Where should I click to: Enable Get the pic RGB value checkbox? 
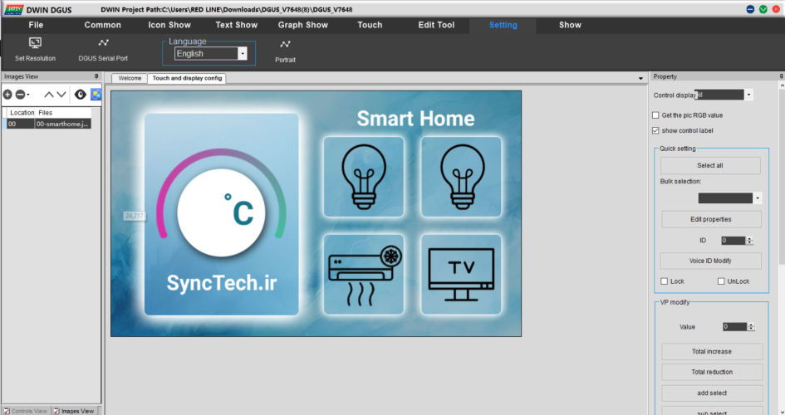(655, 115)
